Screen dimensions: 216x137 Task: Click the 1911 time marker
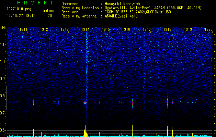(x=24, y=29)
